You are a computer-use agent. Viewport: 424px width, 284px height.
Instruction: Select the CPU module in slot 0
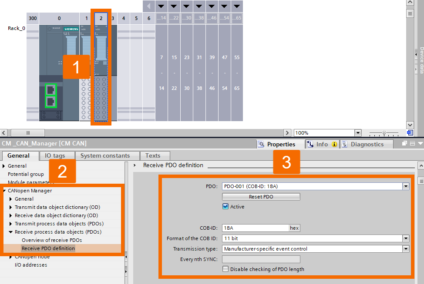tap(59, 73)
